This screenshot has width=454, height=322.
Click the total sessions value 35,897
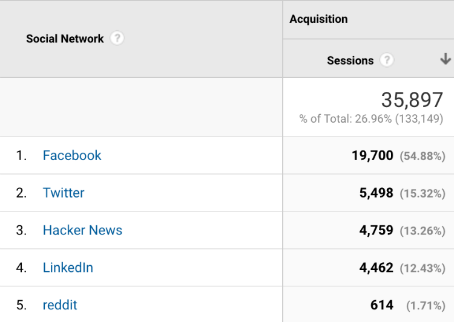pos(412,100)
